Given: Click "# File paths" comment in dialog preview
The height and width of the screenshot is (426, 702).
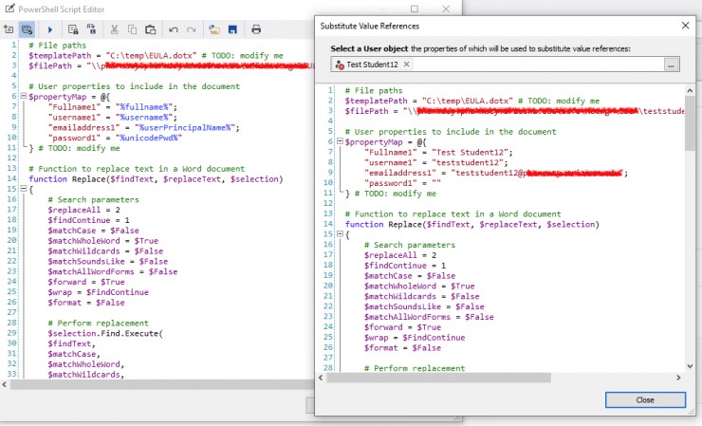Looking at the screenshot, I should click(374, 90).
